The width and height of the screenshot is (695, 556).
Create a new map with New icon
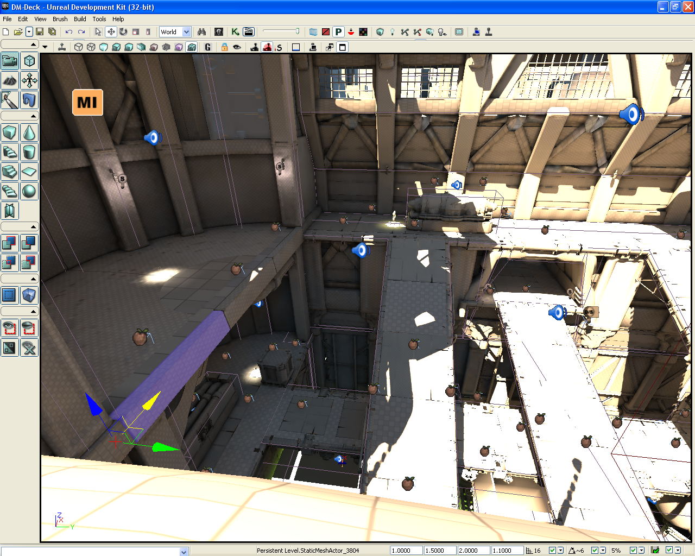(6, 32)
